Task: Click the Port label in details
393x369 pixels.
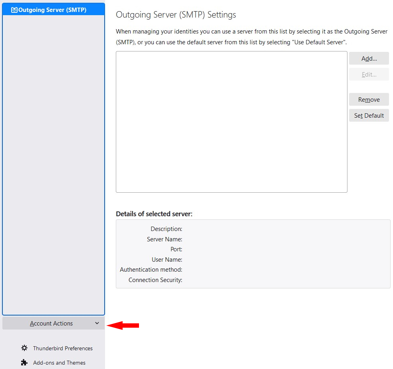Action: pos(176,249)
